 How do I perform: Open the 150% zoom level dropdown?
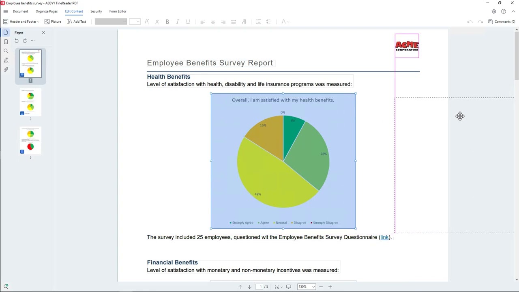coord(306,287)
